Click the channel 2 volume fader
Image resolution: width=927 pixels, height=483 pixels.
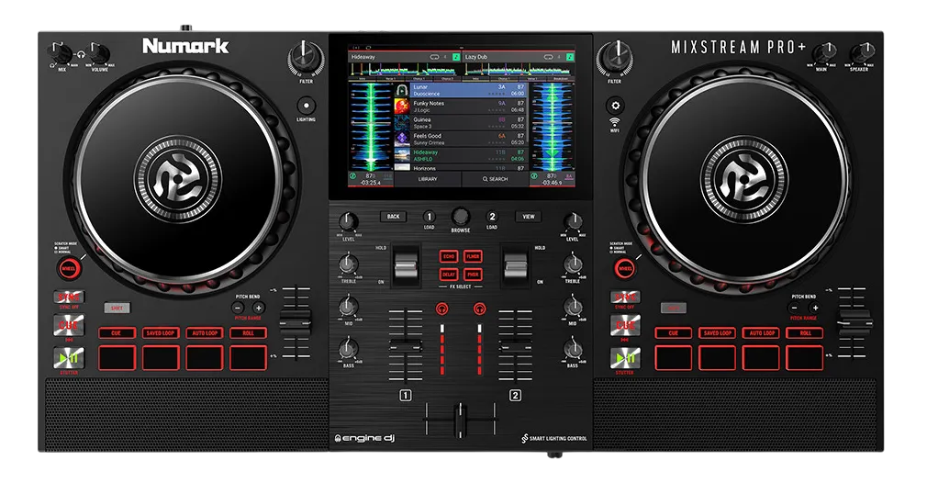pos(516,346)
